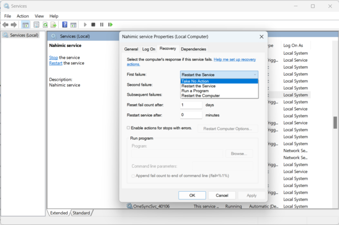Click the OK button
The height and width of the screenshot is (225, 339).
coord(192,195)
